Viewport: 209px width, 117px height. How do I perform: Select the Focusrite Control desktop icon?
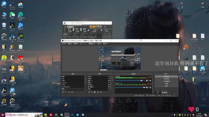[x=12, y=27]
